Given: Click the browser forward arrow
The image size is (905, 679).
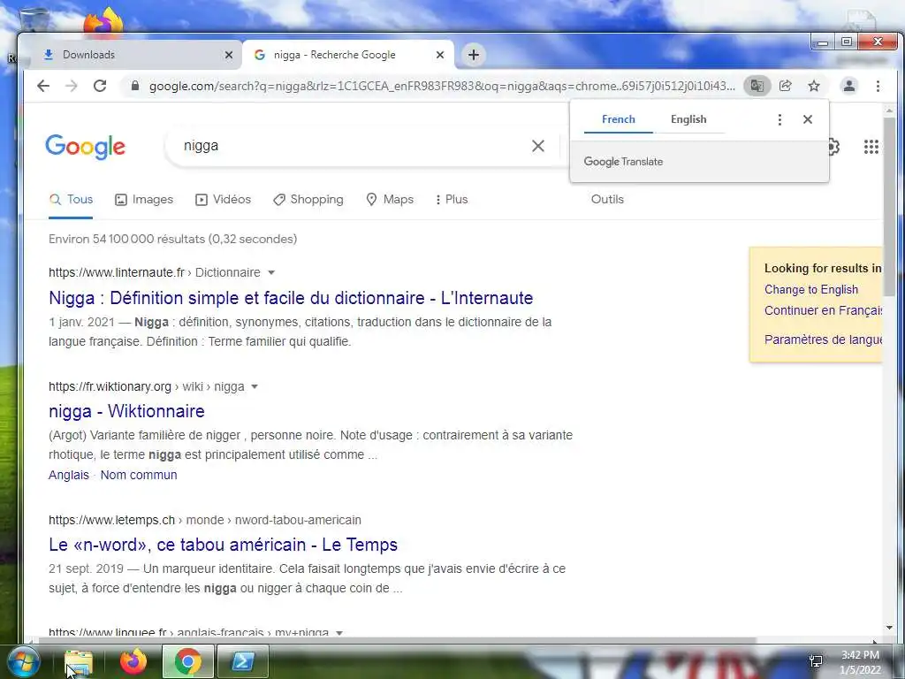Looking at the screenshot, I should pyautogui.click(x=72, y=86).
